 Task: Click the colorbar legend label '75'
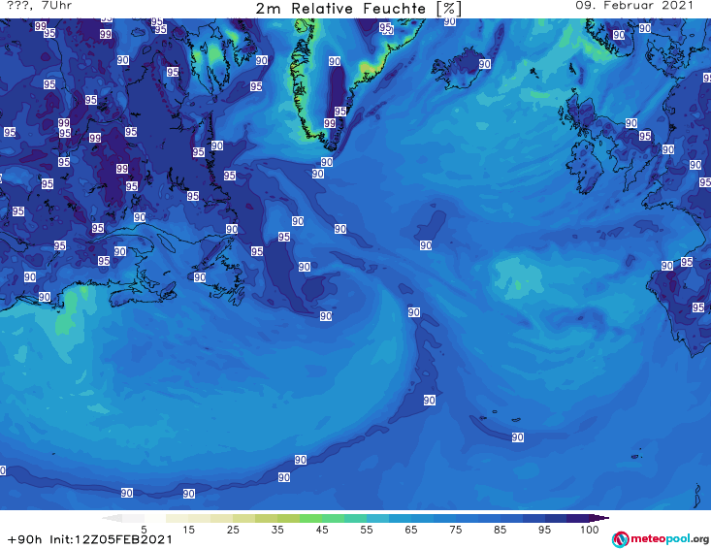click(455, 530)
